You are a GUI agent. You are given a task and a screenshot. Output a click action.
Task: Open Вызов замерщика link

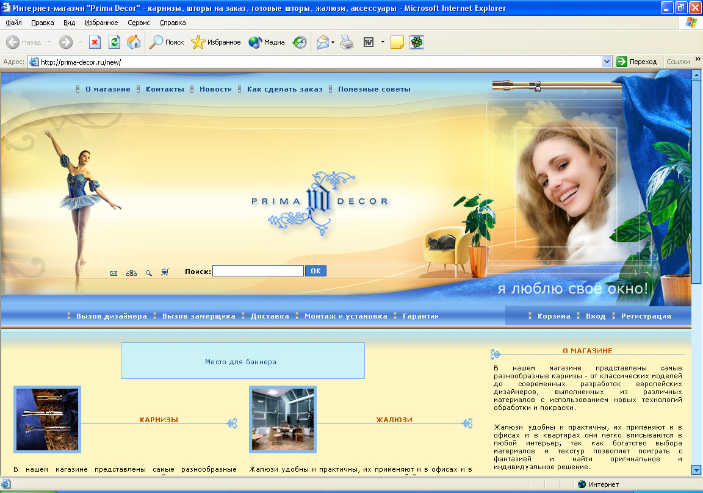[198, 316]
